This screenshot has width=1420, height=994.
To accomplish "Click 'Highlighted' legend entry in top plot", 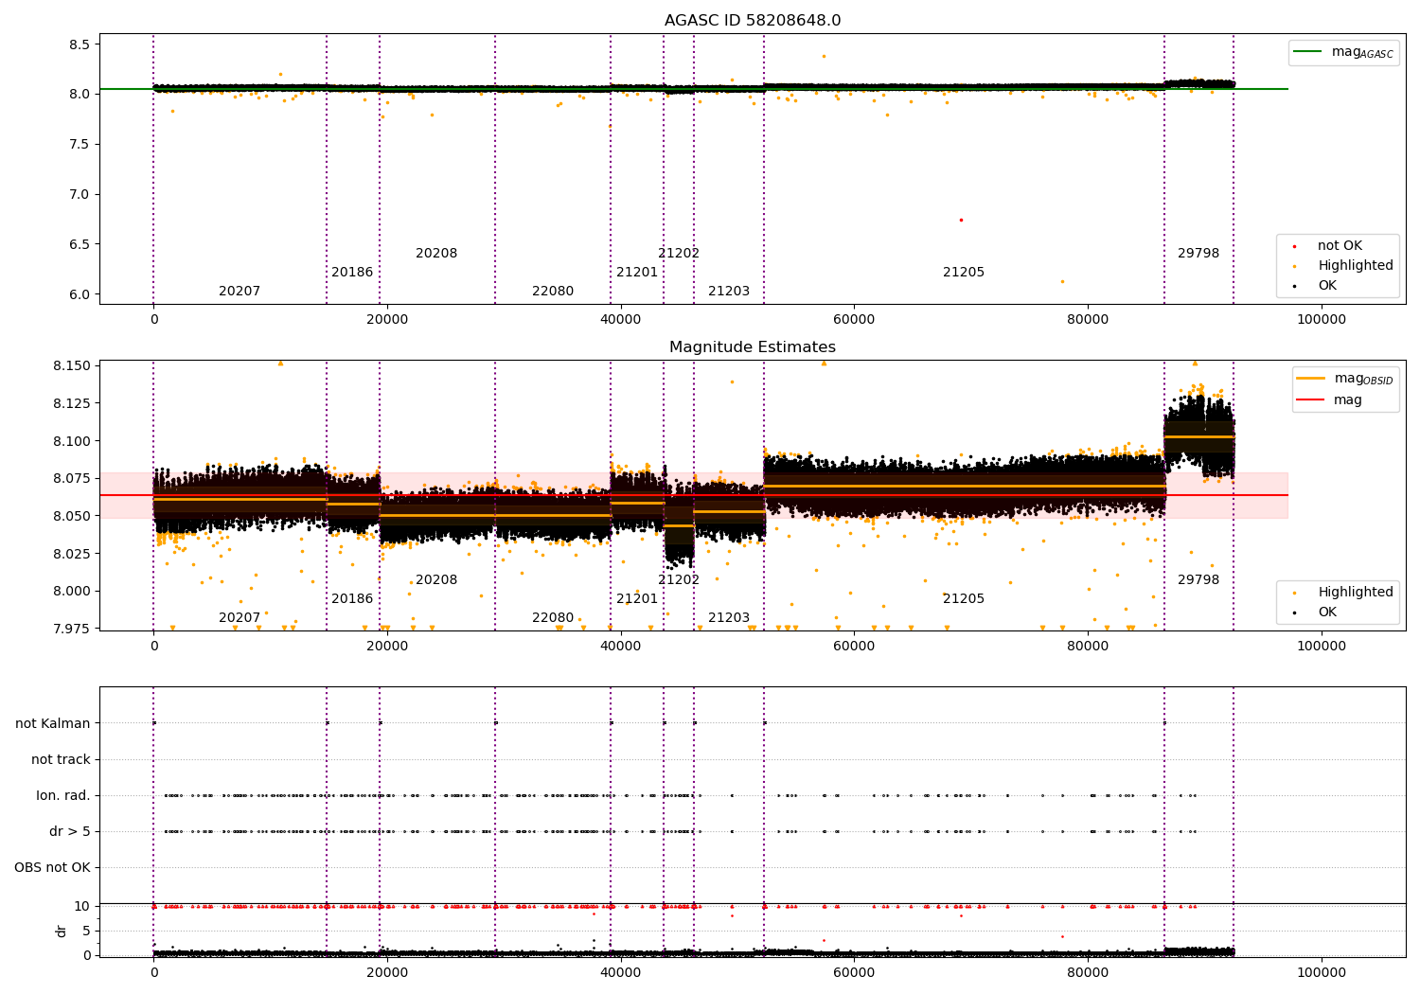I will click(x=1356, y=266).
